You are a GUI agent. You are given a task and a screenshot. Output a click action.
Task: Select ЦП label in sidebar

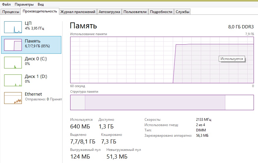(x=28, y=23)
